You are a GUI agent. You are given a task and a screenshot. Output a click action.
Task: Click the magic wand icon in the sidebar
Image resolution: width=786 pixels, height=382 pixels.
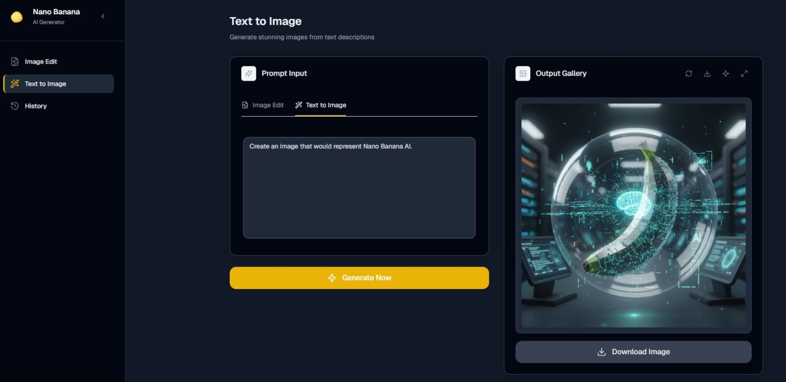tap(15, 83)
